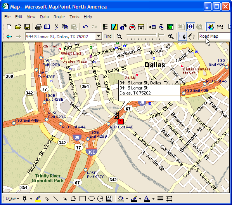The image size is (232, 205).
Task: Select the Radius circle tool
Action: tap(100, 199)
